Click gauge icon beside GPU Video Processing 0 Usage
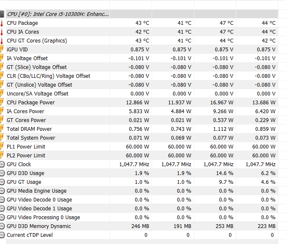 [2, 217]
